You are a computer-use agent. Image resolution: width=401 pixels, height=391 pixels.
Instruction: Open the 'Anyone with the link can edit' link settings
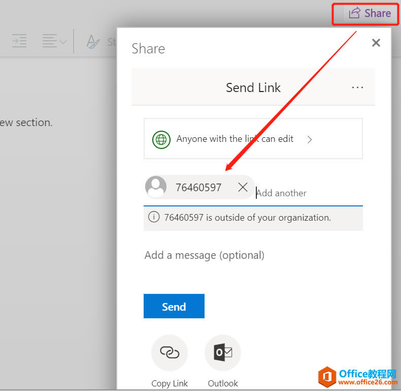point(253,139)
